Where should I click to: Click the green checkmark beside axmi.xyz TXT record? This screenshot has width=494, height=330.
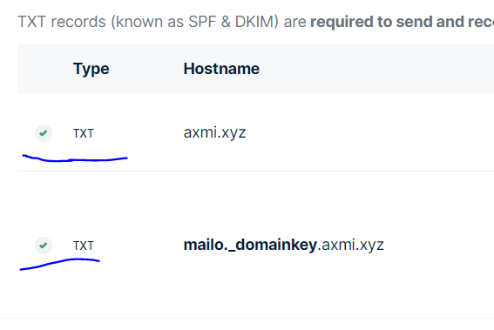point(44,133)
